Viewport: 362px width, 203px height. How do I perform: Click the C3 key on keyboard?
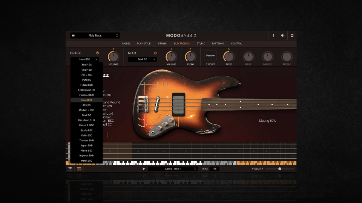click(x=166, y=163)
